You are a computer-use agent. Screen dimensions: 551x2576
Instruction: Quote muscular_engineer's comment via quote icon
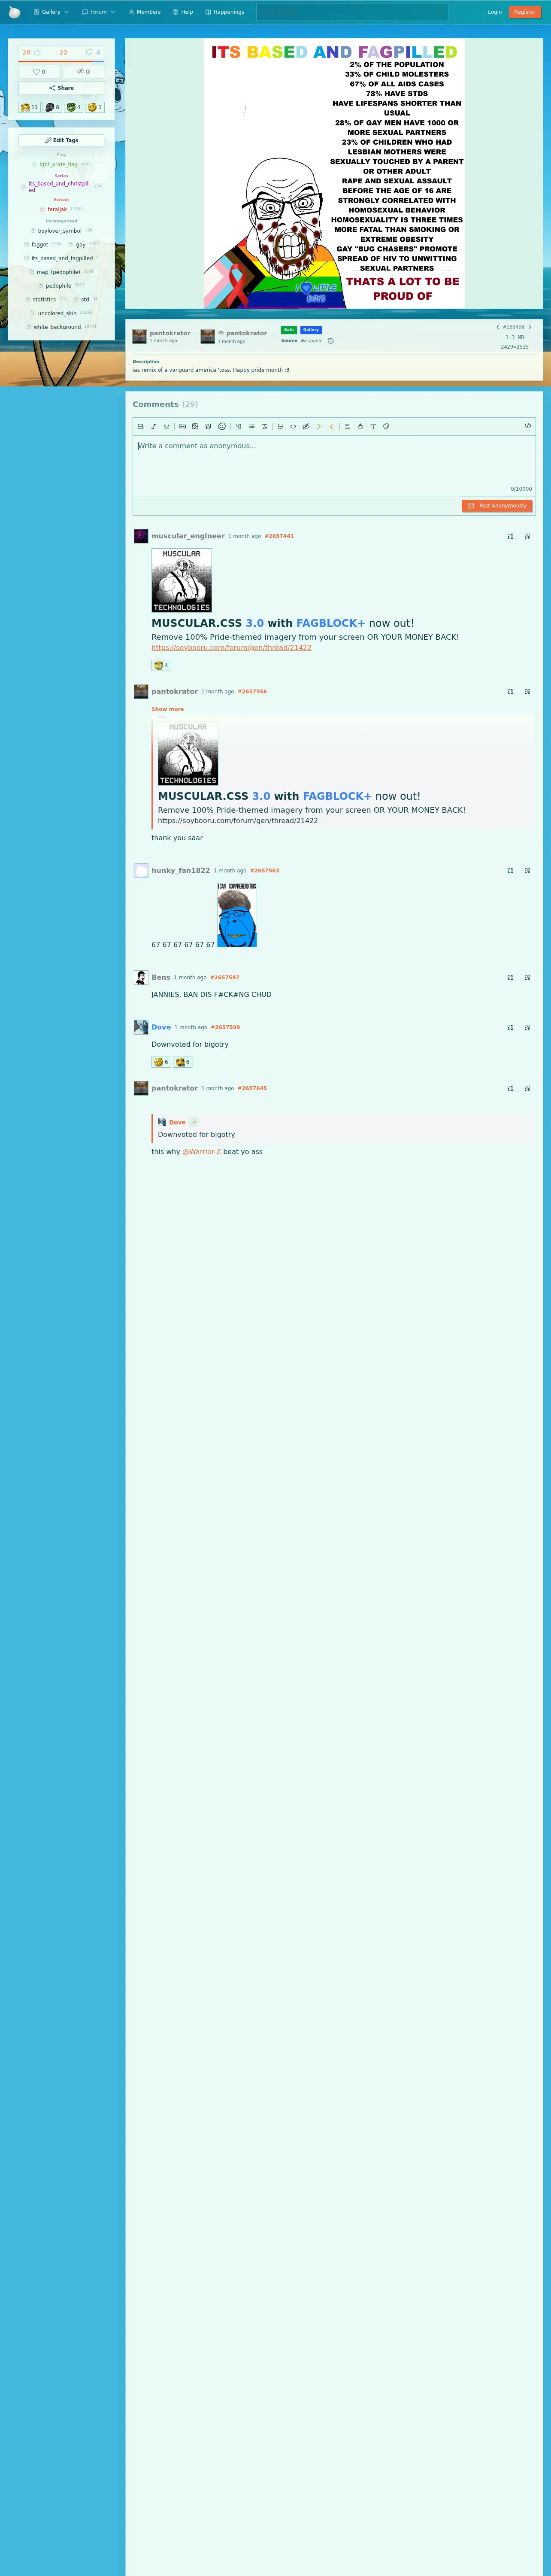(527, 536)
